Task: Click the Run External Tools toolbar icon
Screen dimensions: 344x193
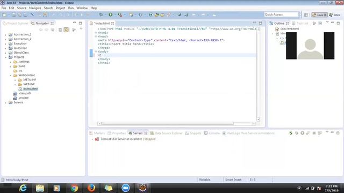Action: pos(120,14)
